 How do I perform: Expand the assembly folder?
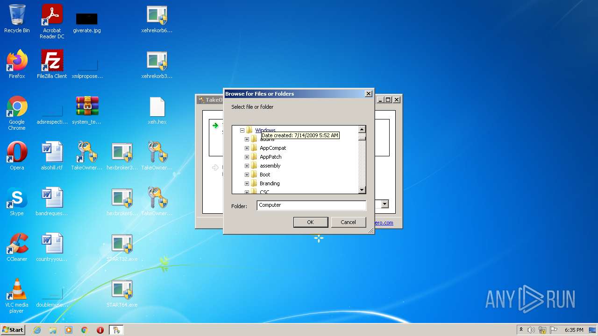247,166
